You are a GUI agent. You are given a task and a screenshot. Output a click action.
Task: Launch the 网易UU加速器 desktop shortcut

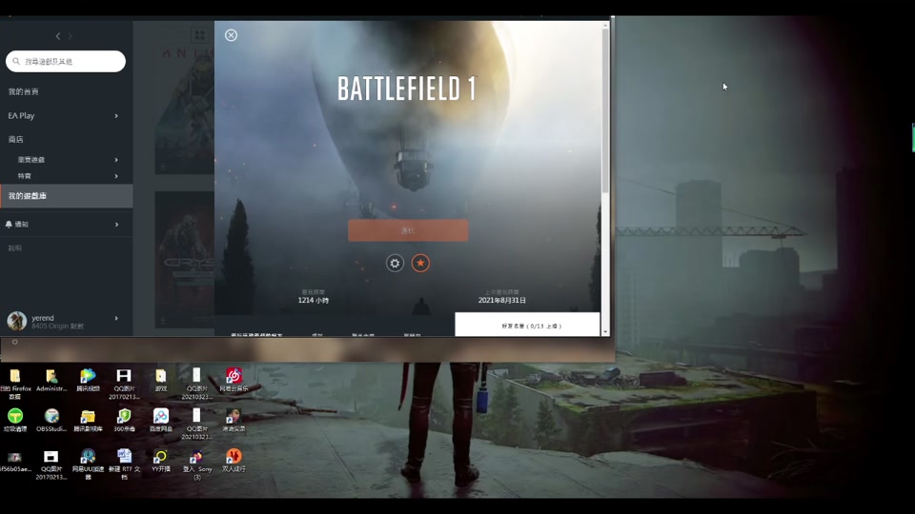pos(88,465)
